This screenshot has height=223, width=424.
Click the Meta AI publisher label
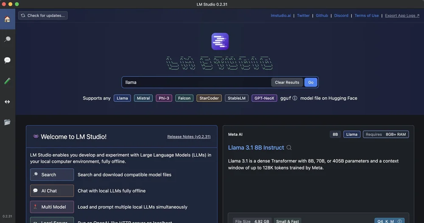[235, 134]
